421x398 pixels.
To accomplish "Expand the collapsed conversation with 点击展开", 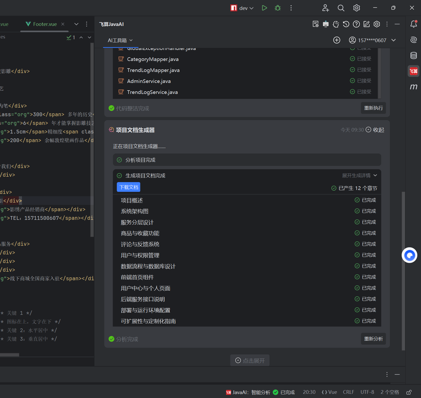I will 250,361.
